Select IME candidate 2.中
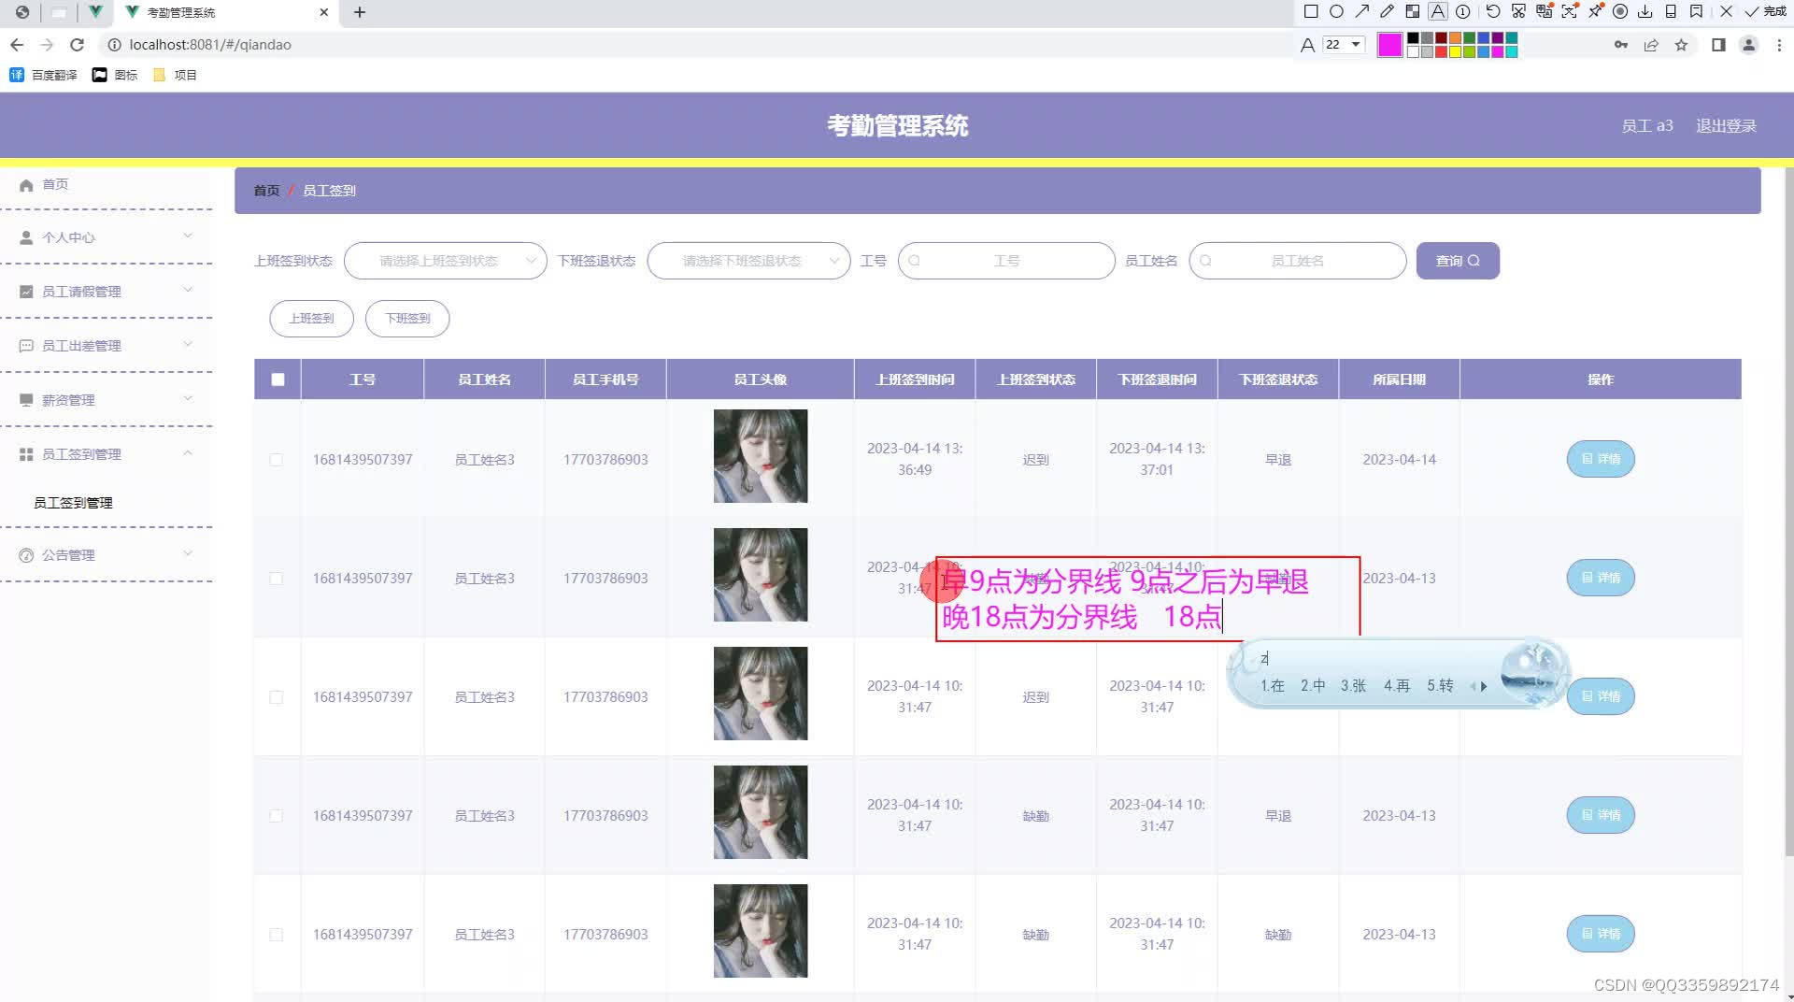The height and width of the screenshot is (1002, 1794). coord(1313,686)
